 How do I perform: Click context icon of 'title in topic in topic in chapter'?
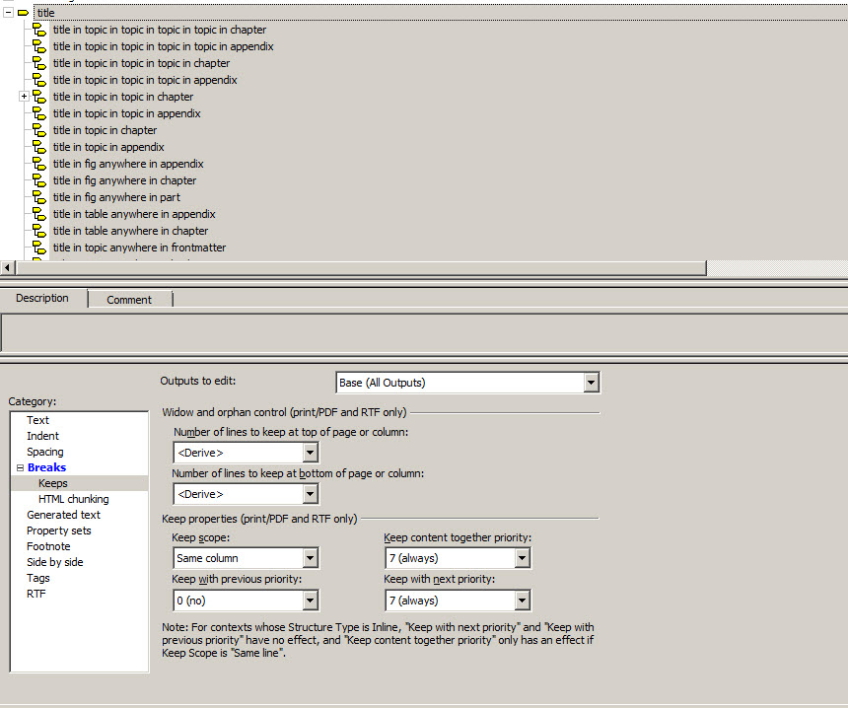click(39, 97)
